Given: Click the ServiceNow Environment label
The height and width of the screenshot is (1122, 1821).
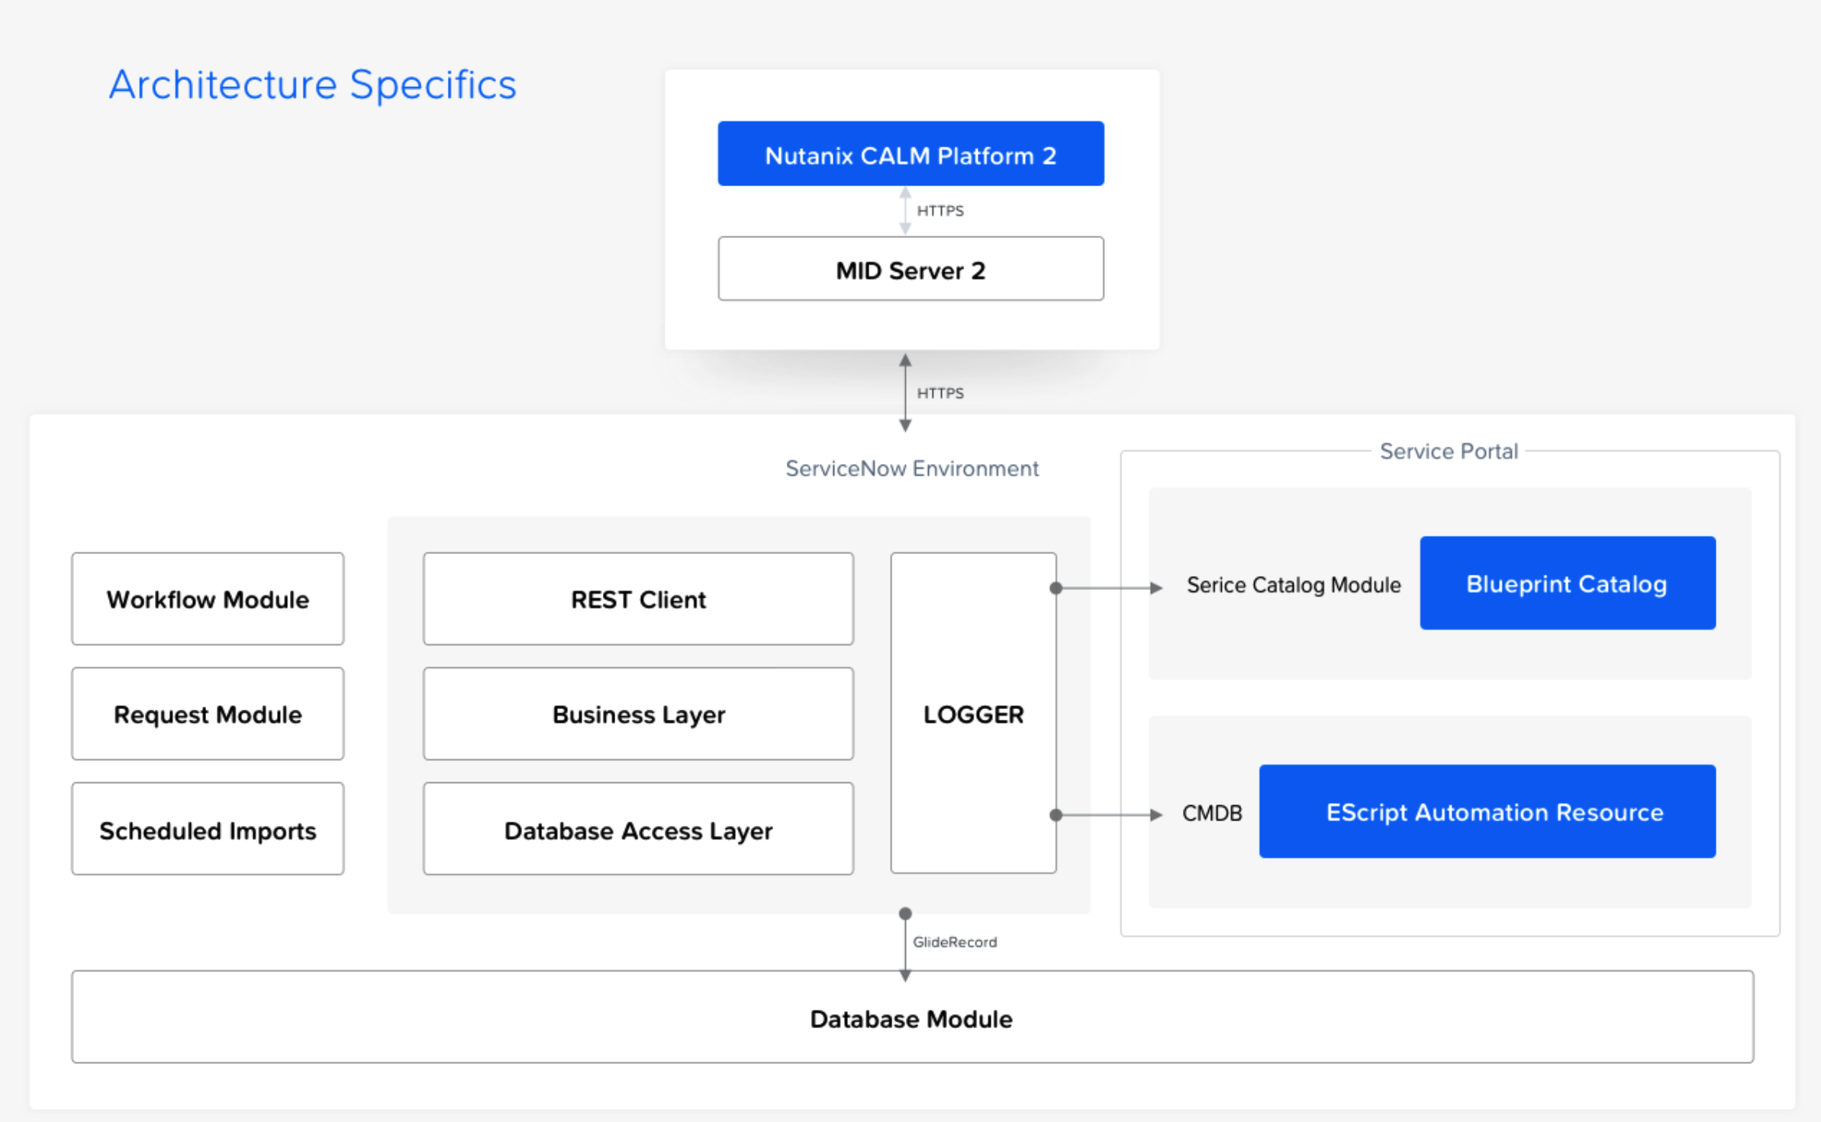Looking at the screenshot, I should (x=912, y=469).
